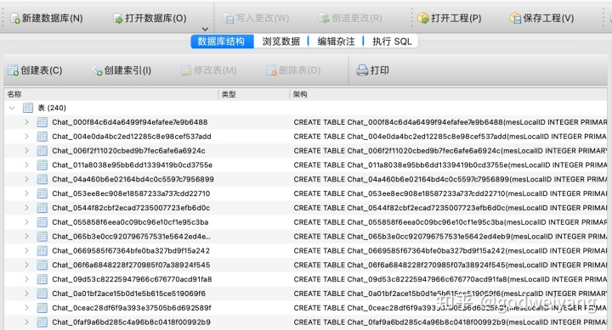612x330 pixels.
Task: Click schema cell CREATE TABLE Chat_000f84c6d4a6499f94efafee7e9b6488
Action: 450,122
